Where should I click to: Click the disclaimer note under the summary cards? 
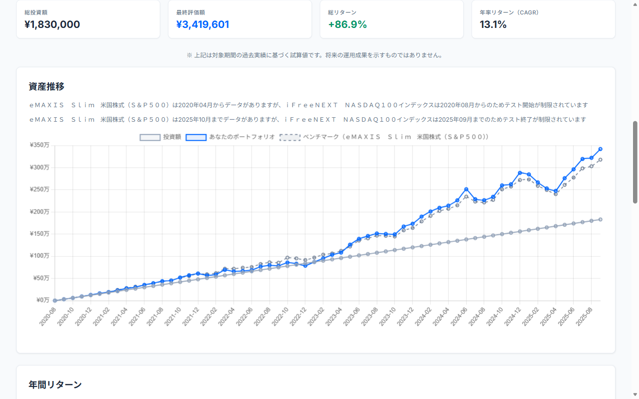pyautogui.click(x=316, y=55)
